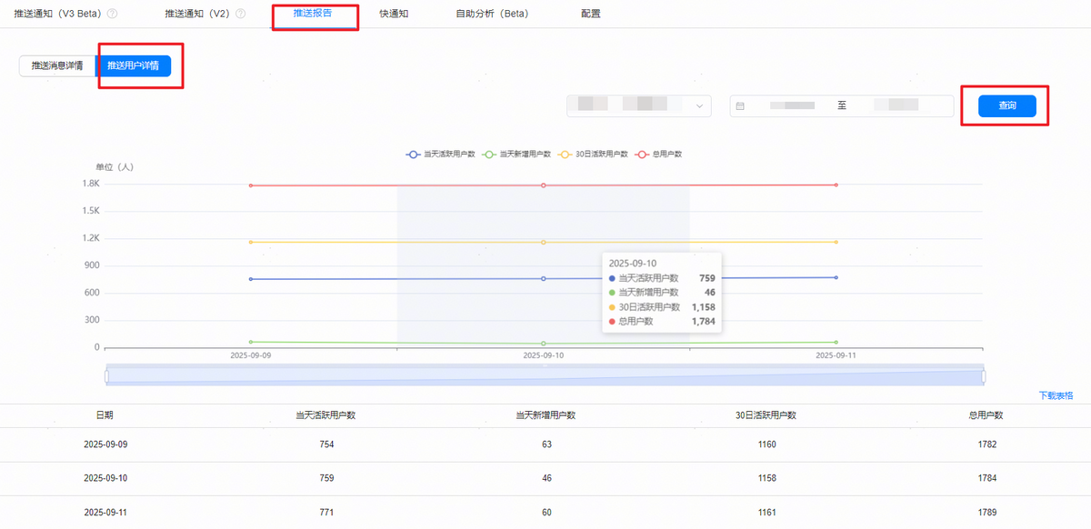Open the start date picker
This screenshot has width=1091, height=529.
tap(791, 106)
